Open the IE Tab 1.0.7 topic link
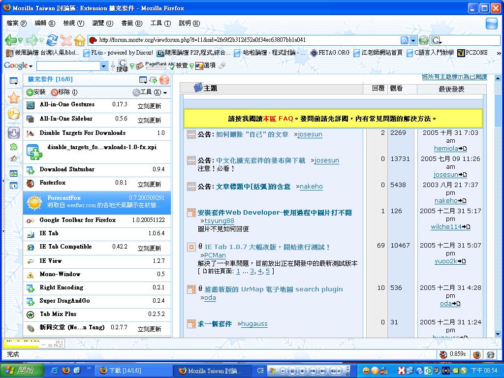Screen dimensions: 504x378 [x=267, y=247]
